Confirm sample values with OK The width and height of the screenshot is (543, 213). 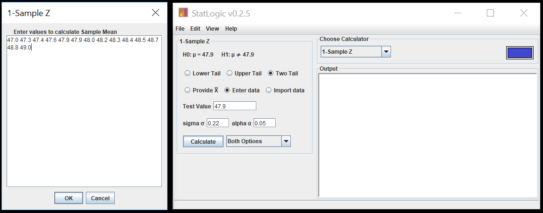[68, 198]
